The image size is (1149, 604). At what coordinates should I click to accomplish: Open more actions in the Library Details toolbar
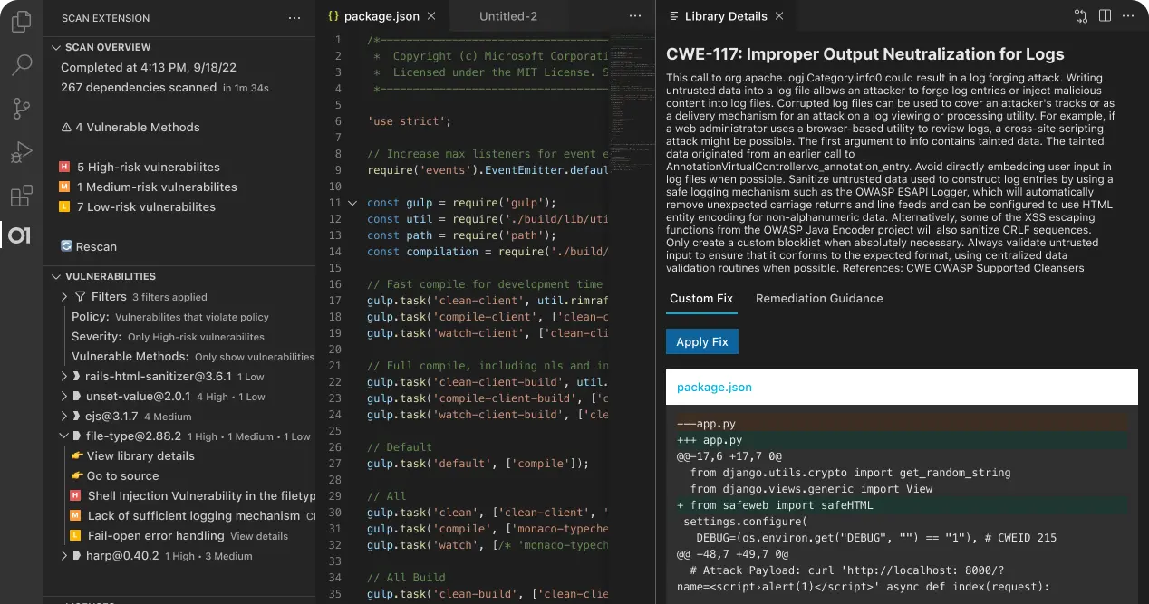click(x=1128, y=16)
